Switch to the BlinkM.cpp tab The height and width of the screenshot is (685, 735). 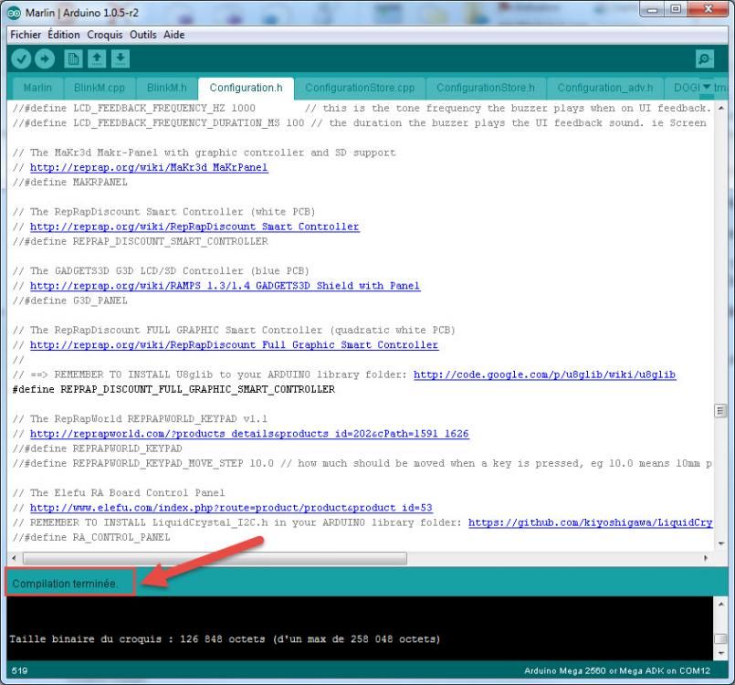[99, 89]
